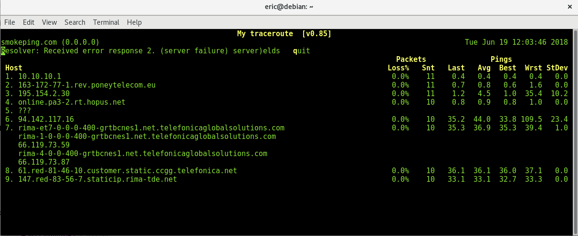Close the terminal window
Viewport: 578px width, 236px height.
pyautogui.click(x=569, y=7)
